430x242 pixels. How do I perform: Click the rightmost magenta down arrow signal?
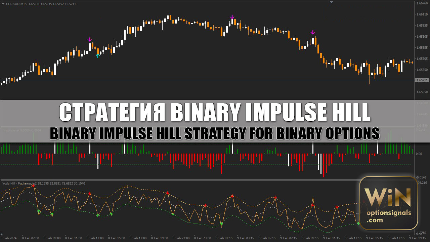pos(313,33)
